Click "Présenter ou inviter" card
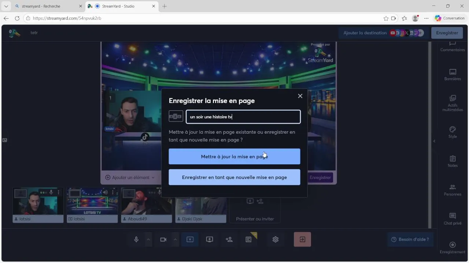The image size is (469, 263). (255, 210)
